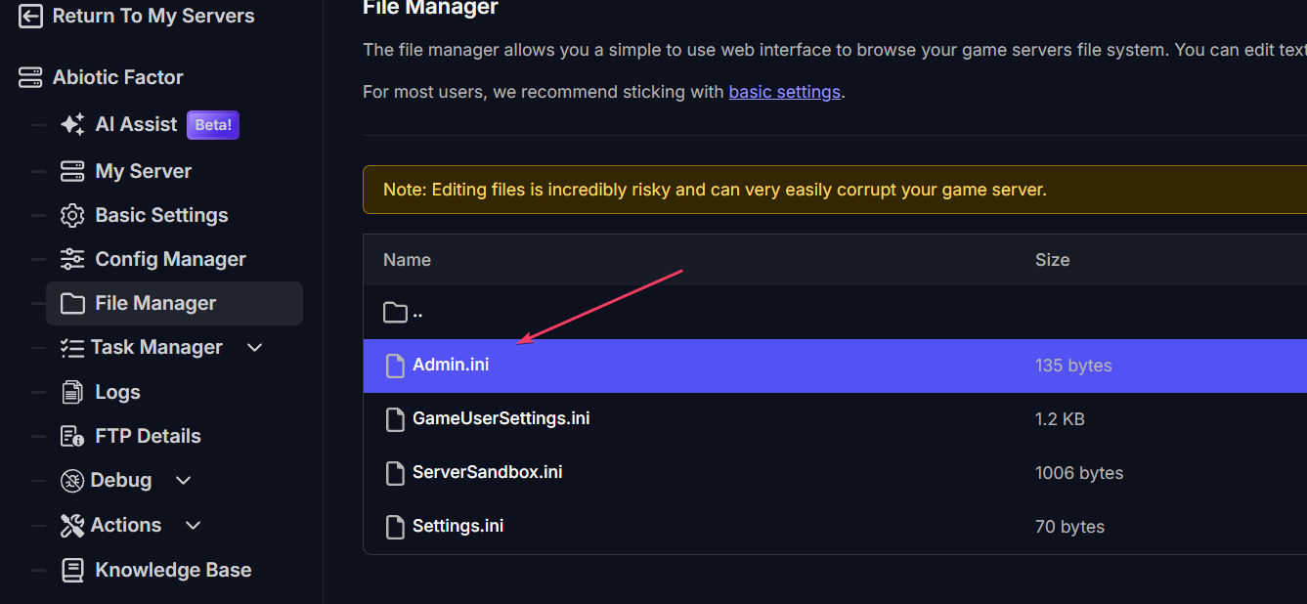The width and height of the screenshot is (1307, 604).
Task: Click the My Server rack icon
Action: [72, 171]
